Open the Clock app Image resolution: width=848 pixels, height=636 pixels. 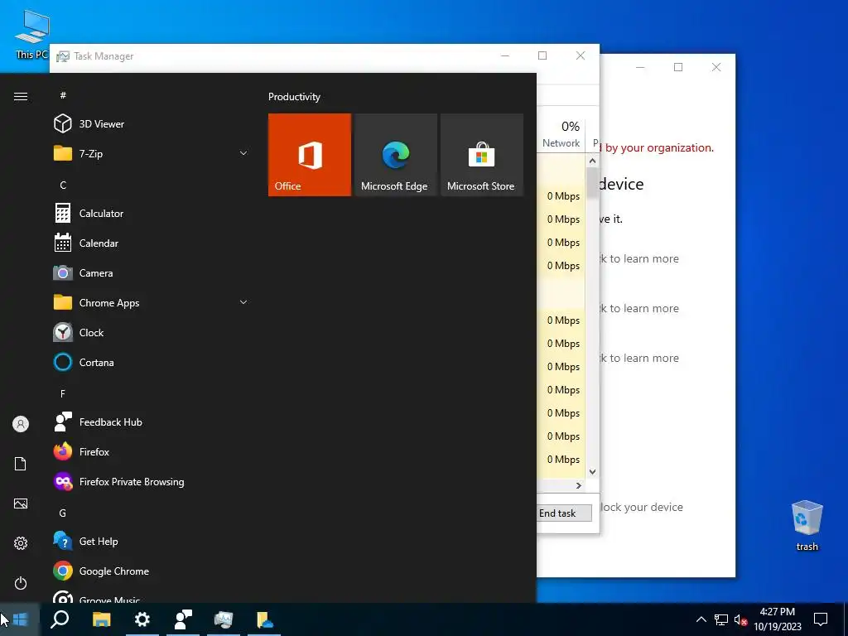[152, 333]
